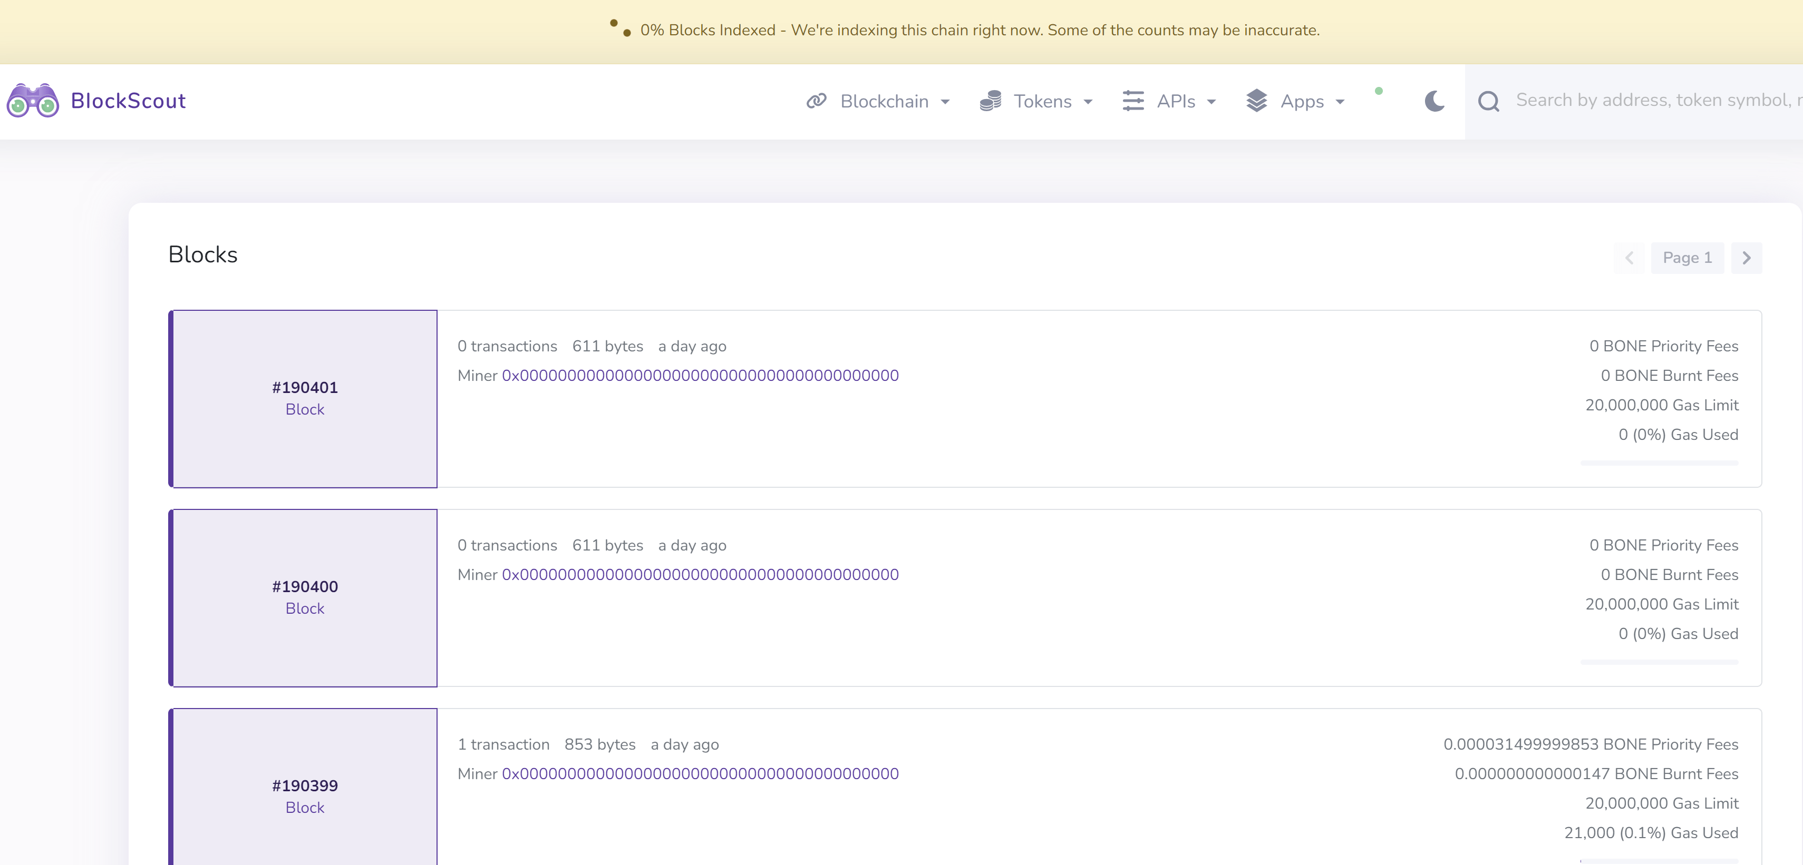Expand the Tokens dropdown caret

coord(1088,102)
